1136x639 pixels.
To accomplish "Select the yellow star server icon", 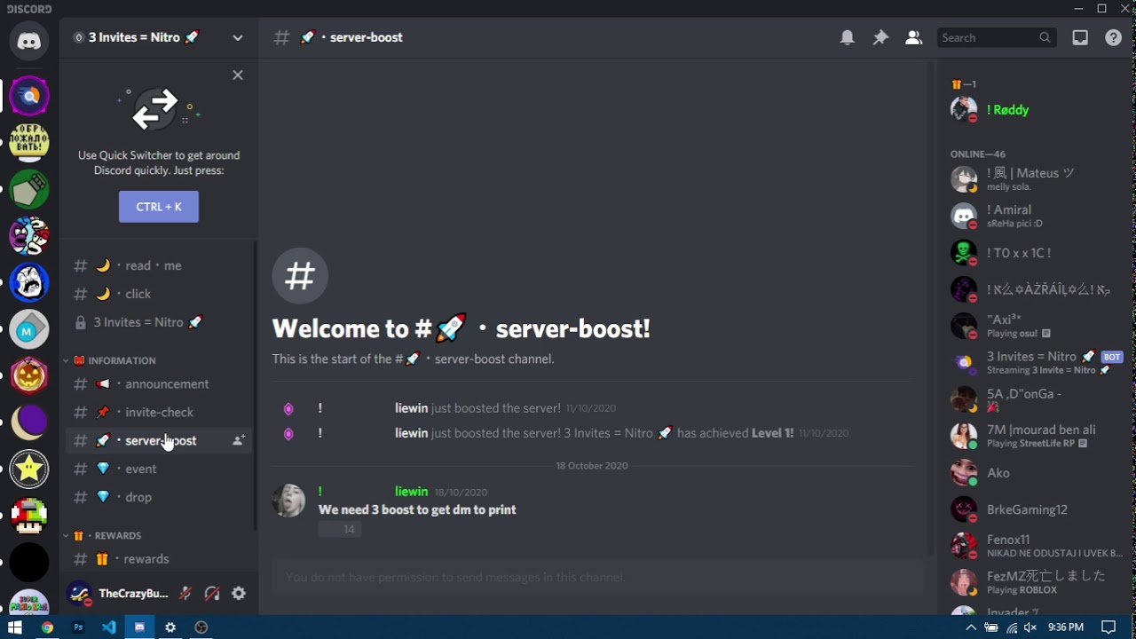I will [29, 469].
